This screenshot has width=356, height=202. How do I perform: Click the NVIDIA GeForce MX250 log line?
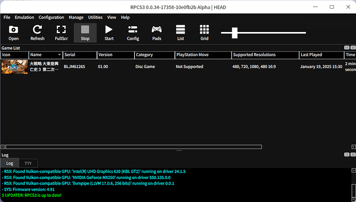pos(86,177)
